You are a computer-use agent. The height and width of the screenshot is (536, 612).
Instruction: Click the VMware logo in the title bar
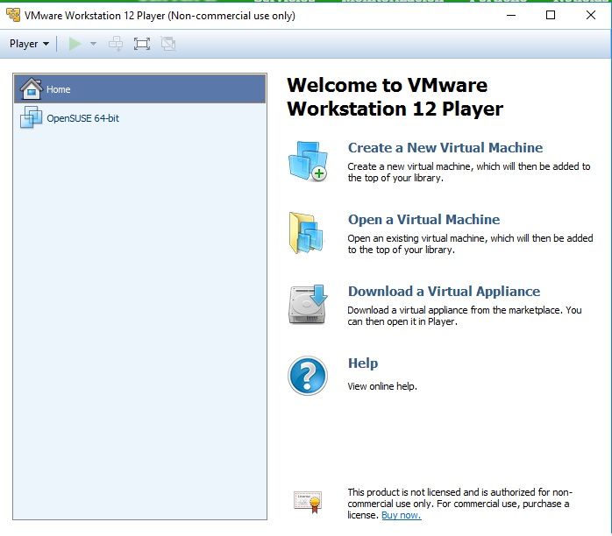[13, 15]
